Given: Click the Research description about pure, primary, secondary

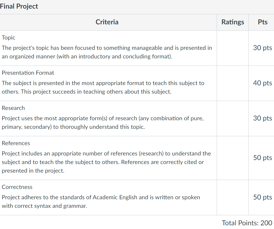Looking at the screenshot, I should tap(103, 123).
